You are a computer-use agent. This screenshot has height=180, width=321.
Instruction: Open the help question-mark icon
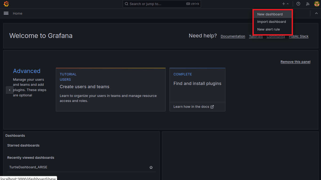tap(298, 4)
